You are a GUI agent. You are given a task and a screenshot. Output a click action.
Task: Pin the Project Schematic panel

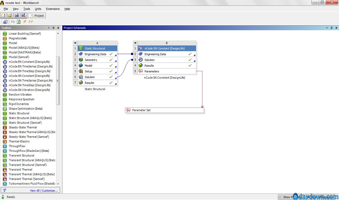coord(331,28)
